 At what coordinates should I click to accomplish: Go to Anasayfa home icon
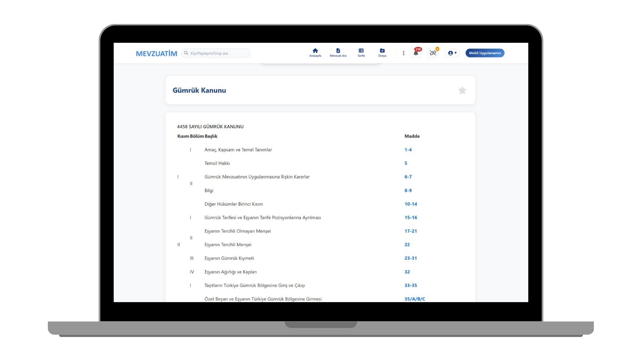coord(315,52)
